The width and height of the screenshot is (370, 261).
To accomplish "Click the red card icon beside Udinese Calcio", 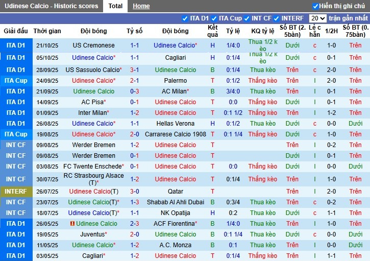I will pos(72,224).
